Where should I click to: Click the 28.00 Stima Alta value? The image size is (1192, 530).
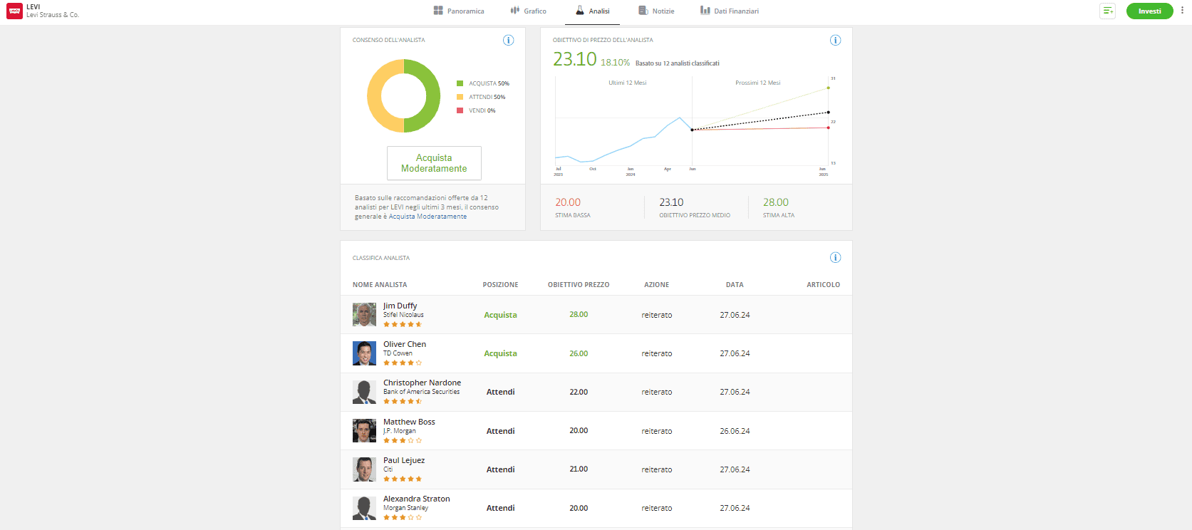[x=776, y=202]
